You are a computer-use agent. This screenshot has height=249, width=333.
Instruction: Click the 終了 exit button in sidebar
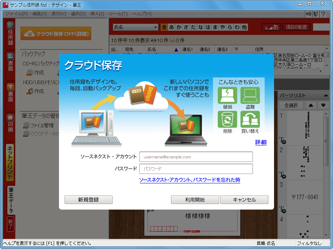pyautogui.click(x=11, y=224)
